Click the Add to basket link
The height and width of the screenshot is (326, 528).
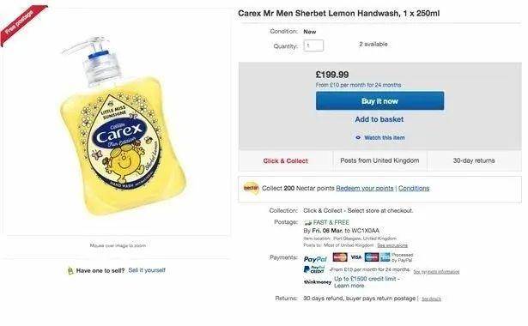[379, 119]
